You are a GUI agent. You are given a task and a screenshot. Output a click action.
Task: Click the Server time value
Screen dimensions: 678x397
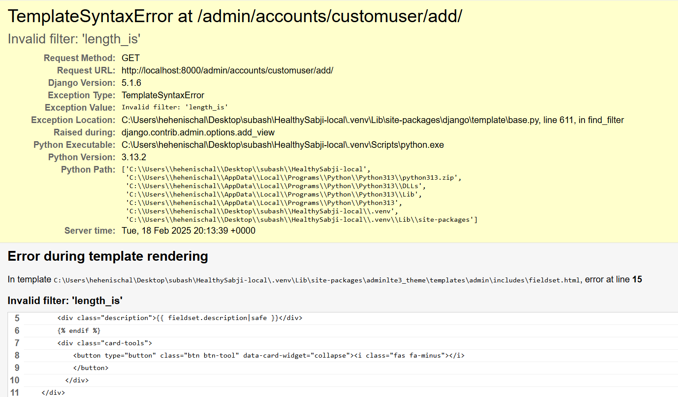(x=188, y=231)
